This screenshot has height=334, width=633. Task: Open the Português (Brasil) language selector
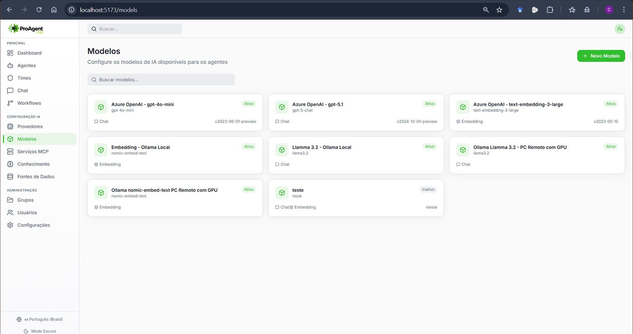click(x=40, y=319)
